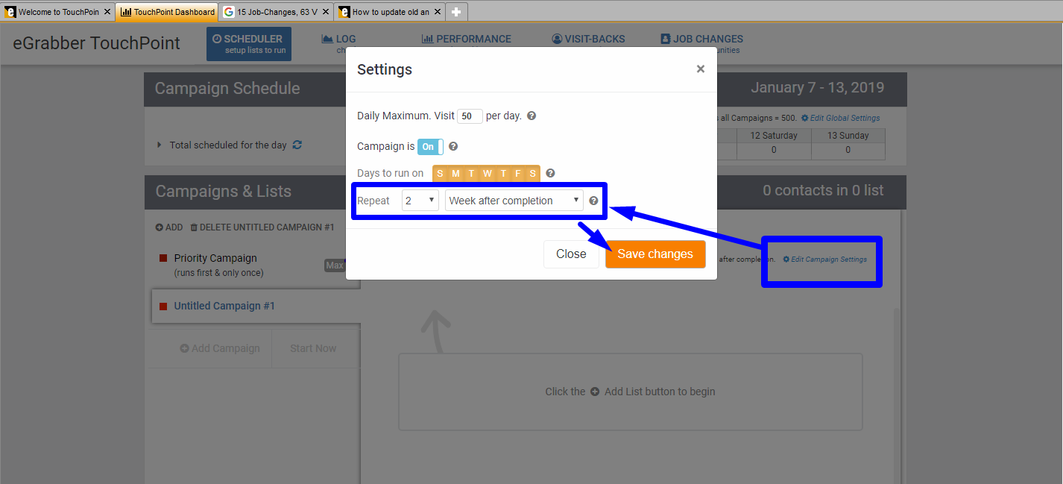Toggle Sunday in Days to run on
Screen dimensions: 1063x484
pyautogui.click(x=440, y=174)
